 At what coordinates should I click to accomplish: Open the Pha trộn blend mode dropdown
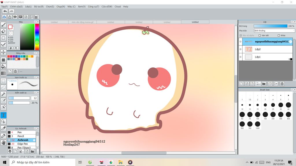tap(274, 31)
